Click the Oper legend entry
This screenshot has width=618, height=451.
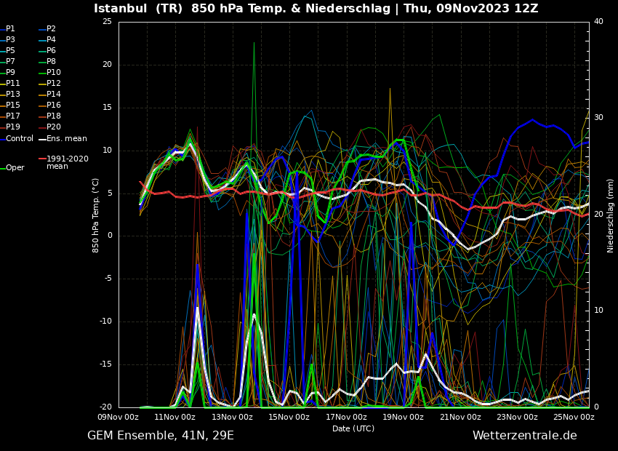12,168
